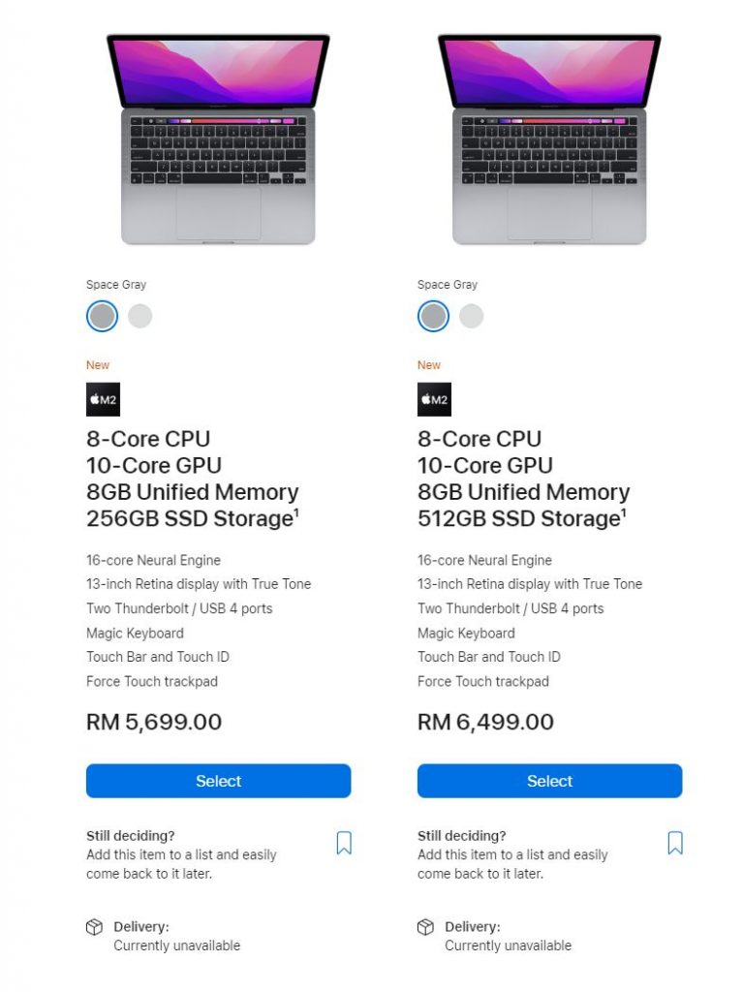Click Delivery label under the 512GB model

(472, 927)
